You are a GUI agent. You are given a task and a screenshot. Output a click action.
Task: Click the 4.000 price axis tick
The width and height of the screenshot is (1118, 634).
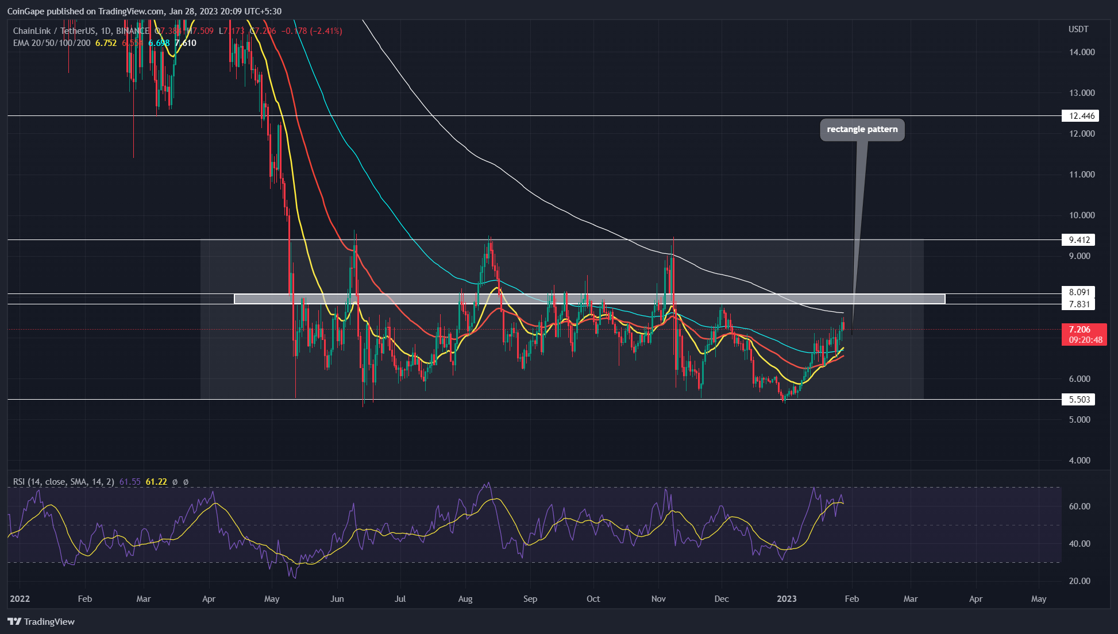tap(1080, 461)
